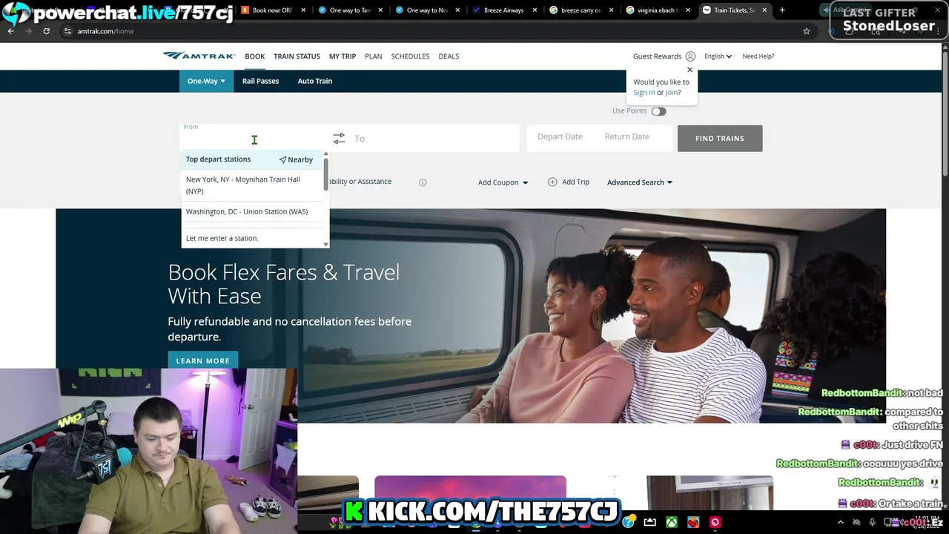The height and width of the screenshot is (534, 949).
Task: Toggle the Use Points switch
Action: click(658, 111)
